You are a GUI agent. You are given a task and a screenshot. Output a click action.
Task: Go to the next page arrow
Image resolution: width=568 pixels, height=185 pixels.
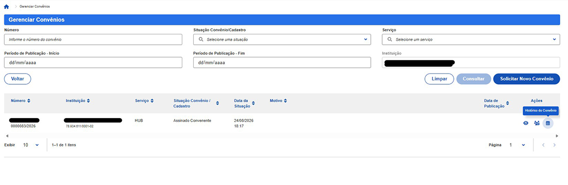554,145
